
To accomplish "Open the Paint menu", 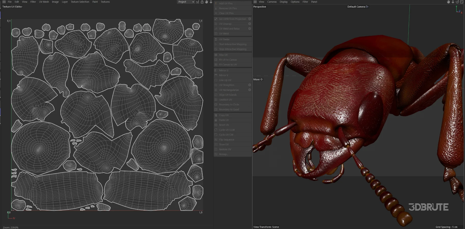I will [95, 2].
